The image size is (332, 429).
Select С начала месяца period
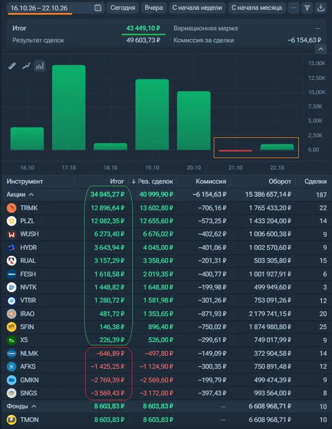(257, 8)
